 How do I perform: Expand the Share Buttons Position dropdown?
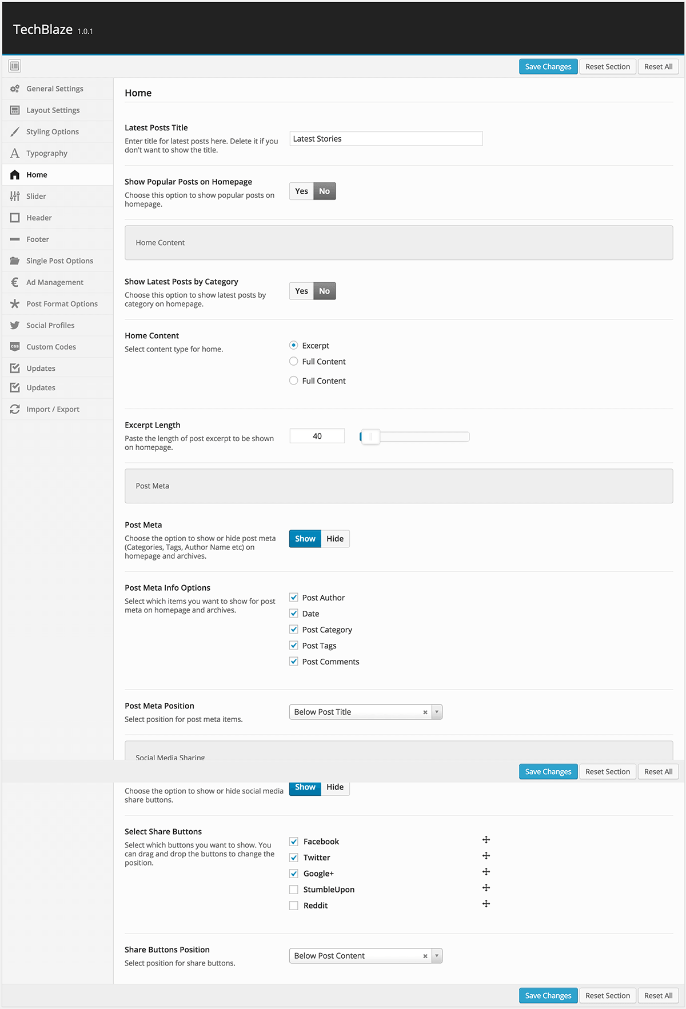(437, 956)
